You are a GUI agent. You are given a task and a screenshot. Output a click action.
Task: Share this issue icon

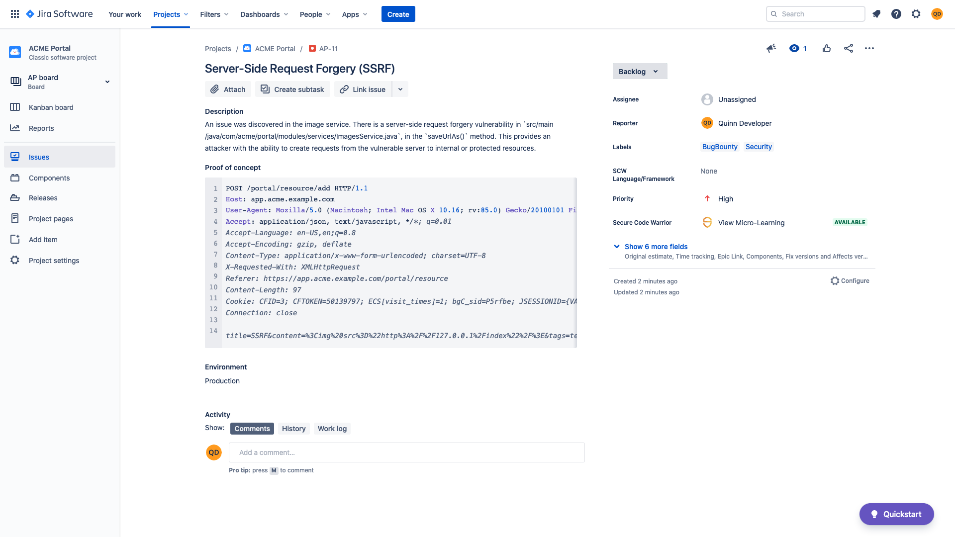(x=849, y=48)
